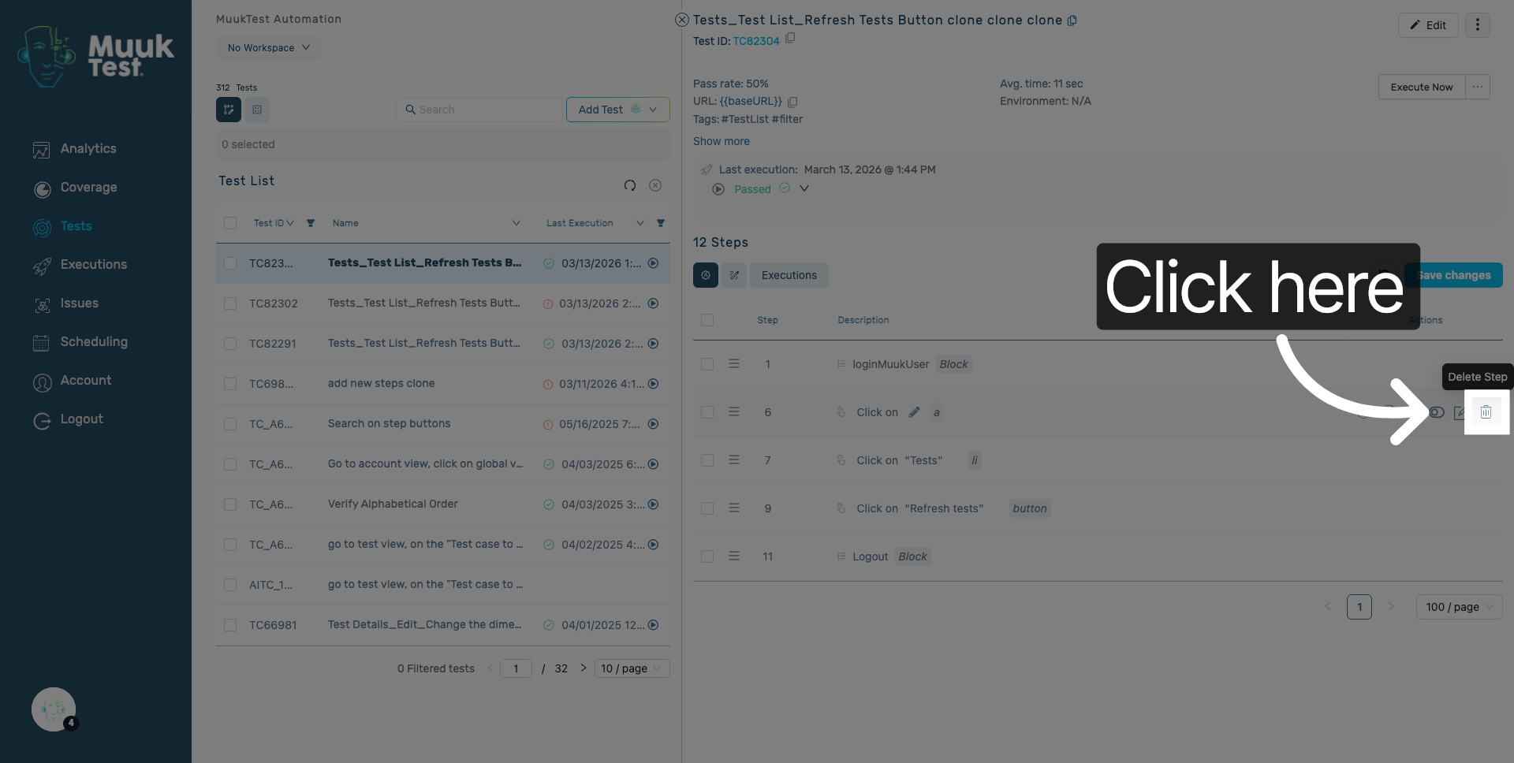
Task: Switch to Executions tab above steps table
Action: coord(789,275)
